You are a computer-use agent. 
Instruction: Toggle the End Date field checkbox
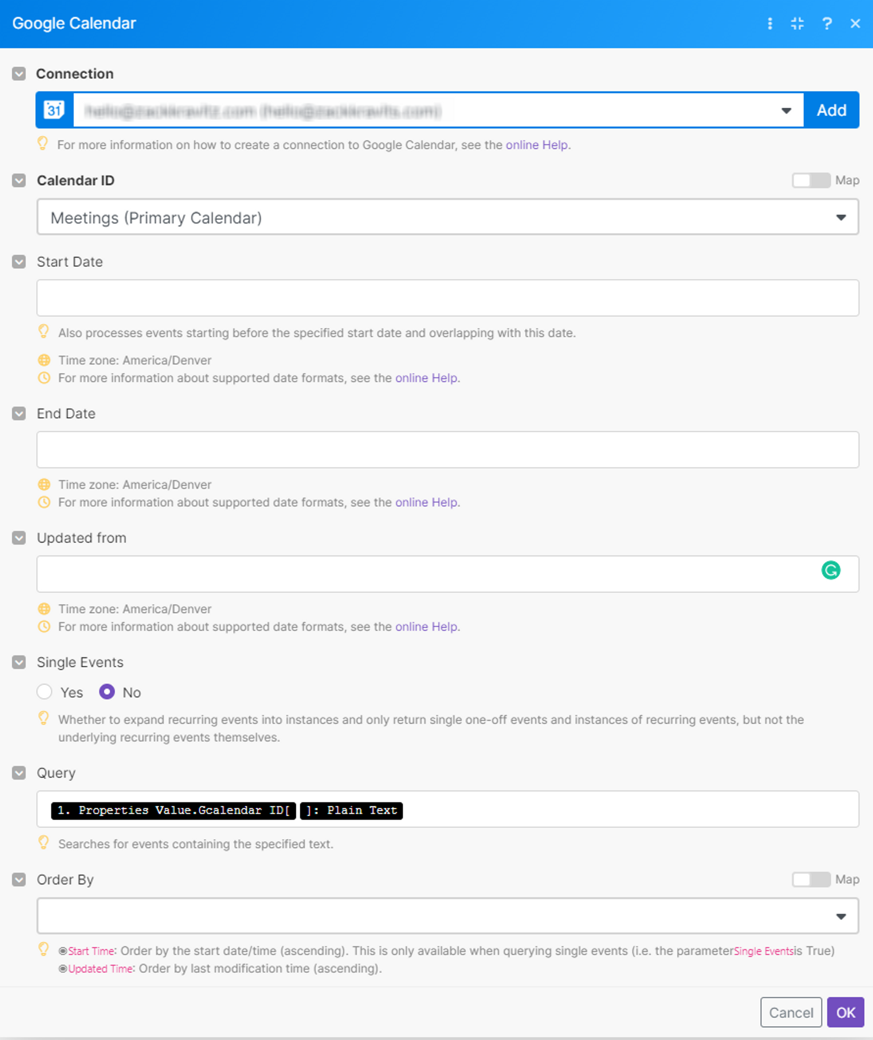coord(19,414)
